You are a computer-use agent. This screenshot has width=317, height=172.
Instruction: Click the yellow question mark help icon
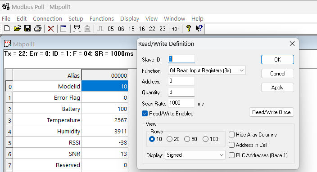coord(188,28)
